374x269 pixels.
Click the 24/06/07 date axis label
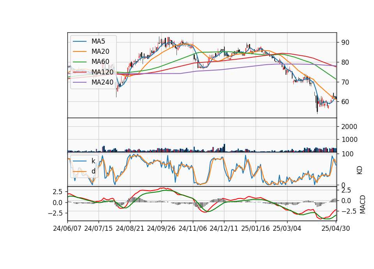[x=67, y=228]
